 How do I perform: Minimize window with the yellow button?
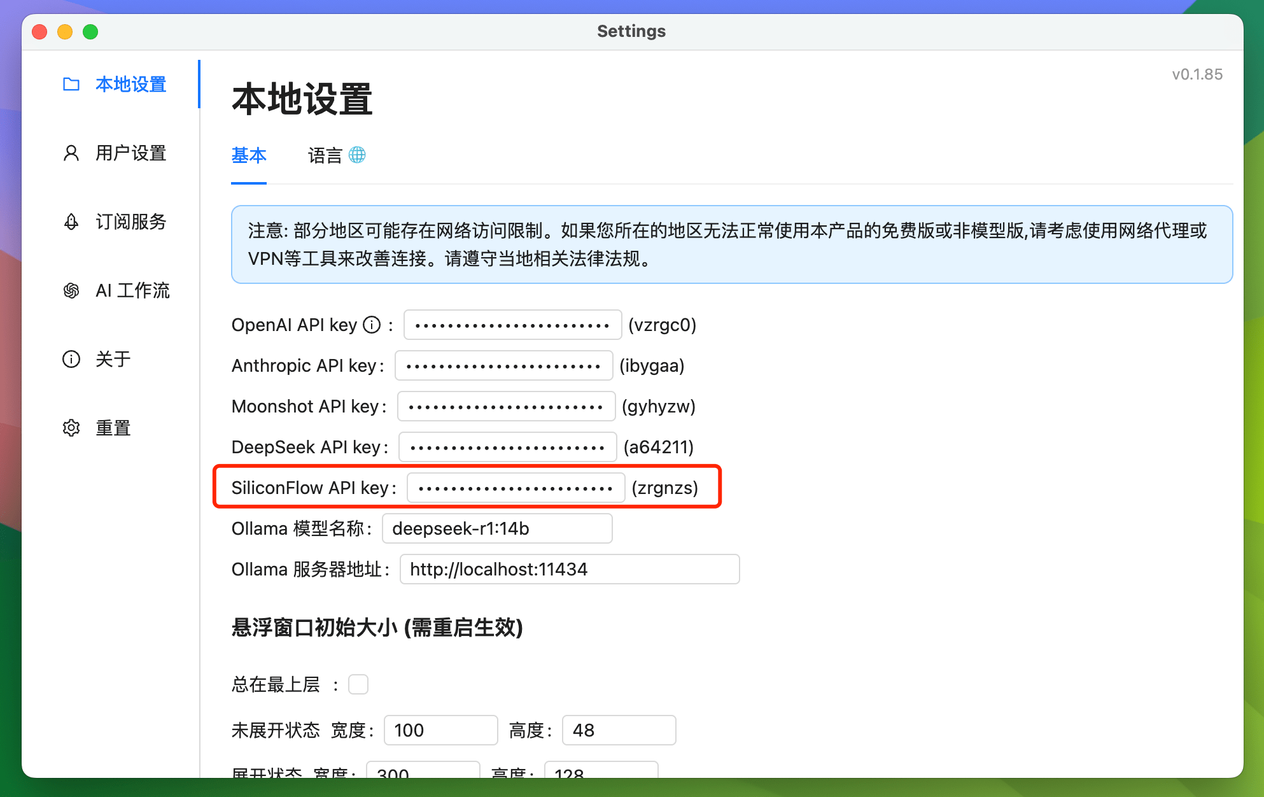[x=65, y=31]
